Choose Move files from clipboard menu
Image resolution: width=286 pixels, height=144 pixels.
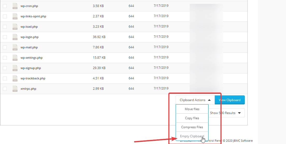[x=192, y=109]
